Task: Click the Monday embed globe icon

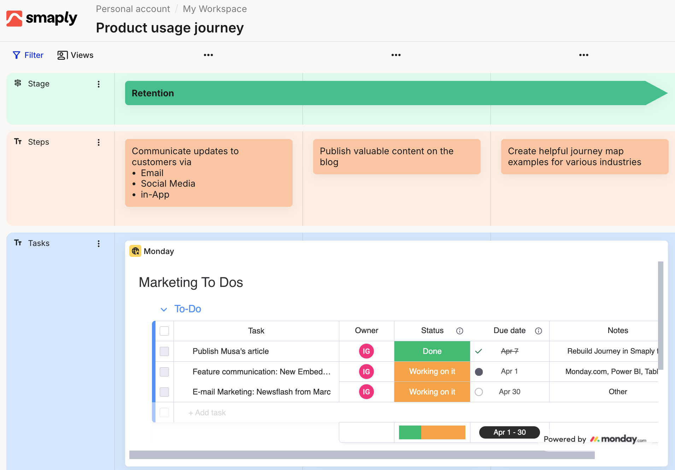Action: coord(135,251)
